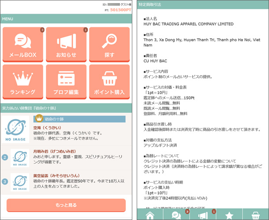Tap the shopping basket icon in bottom bar

tap(255, 215)
